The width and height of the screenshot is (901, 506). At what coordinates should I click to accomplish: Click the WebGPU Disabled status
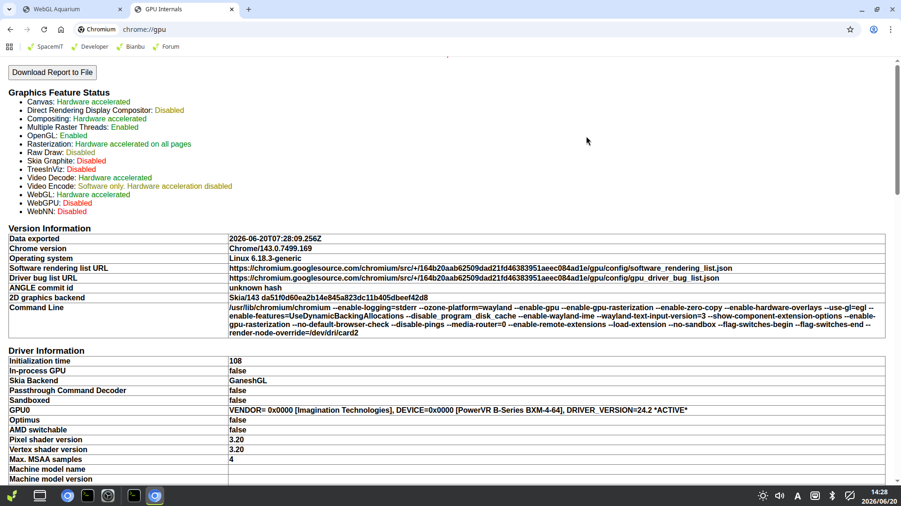[x=77, y=203]
